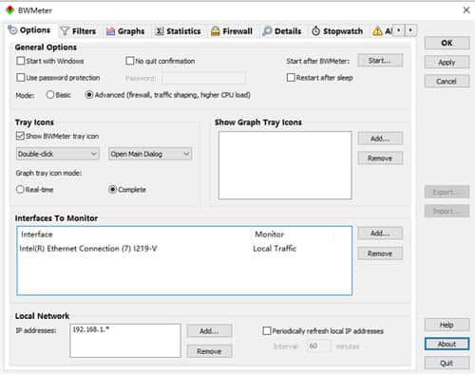475x374 pixels.
Task: Toggle No quit confirmation checkbox
Action: coord(130,61)
